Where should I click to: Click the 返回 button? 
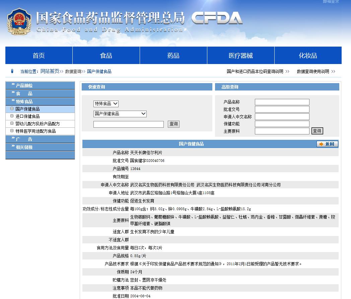pos(327,144)
